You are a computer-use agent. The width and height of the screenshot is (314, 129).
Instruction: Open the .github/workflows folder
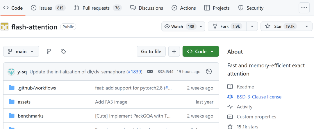tap(37, 88)
